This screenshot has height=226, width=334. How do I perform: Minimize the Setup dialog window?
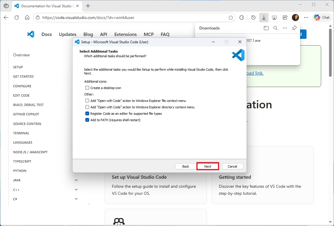click(x=213, y=42)
